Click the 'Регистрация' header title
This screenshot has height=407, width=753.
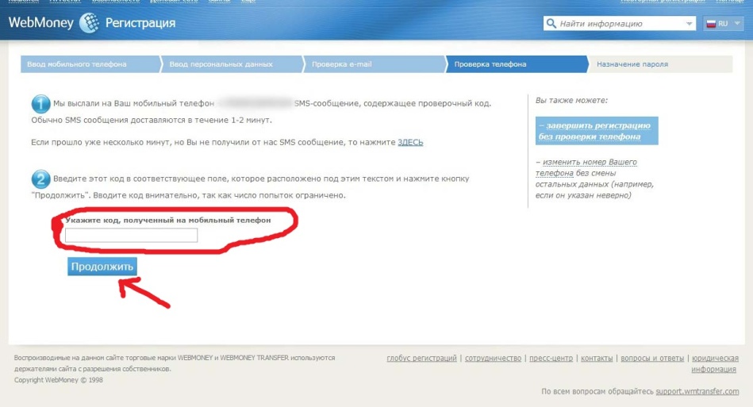[x=140, y=22]
